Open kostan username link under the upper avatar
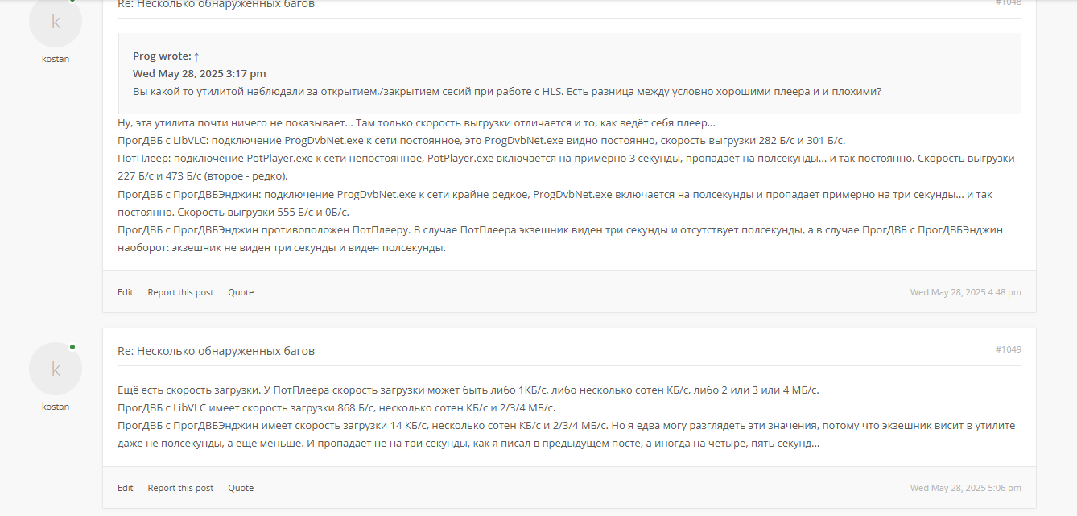This screenshot has height=516, width=1077. pos(56,59)
